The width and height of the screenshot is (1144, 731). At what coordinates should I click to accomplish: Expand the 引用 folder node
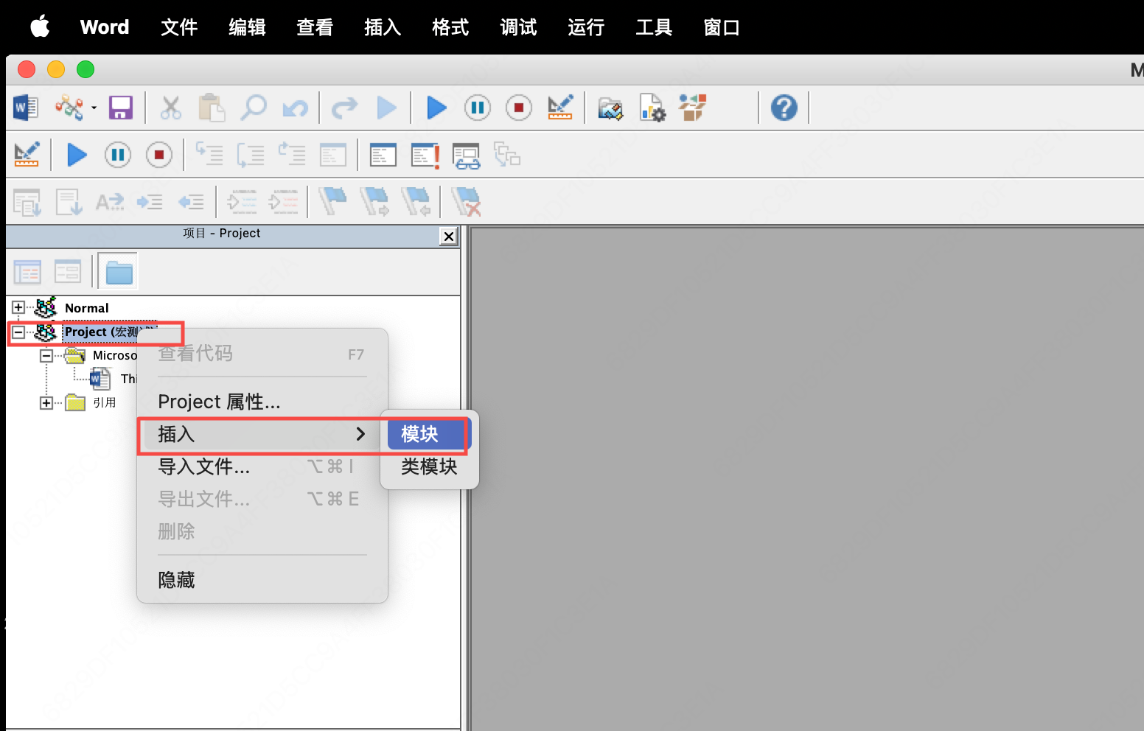(46, 402)
